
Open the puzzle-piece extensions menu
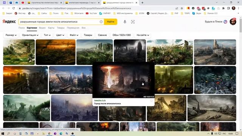(x=223, y=8)
